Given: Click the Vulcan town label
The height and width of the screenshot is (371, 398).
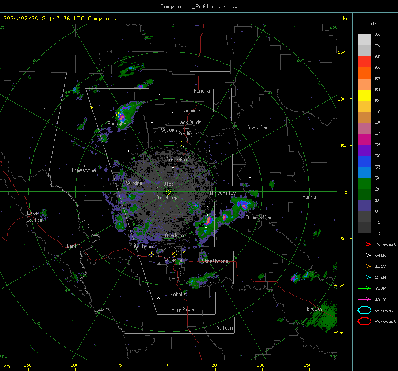Looking at the screenshot, I should tap(225, 328).
